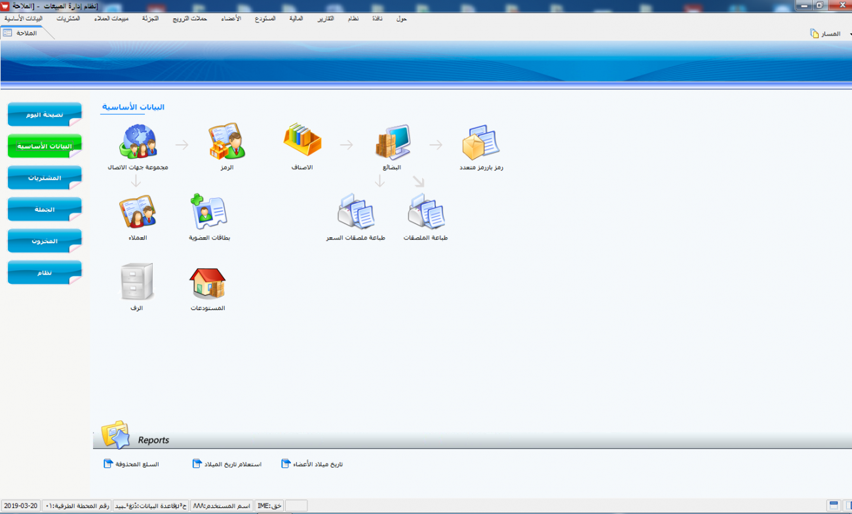Switch to the المشتريات sidebar section
Image resolution: width=852 pixels, height=514 pixels.
[45, 178]
